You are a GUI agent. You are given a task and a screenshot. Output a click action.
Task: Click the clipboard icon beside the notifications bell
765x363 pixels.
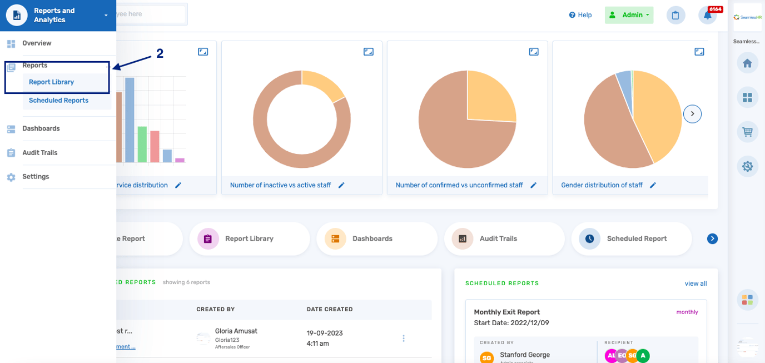[x=675, y=15]
